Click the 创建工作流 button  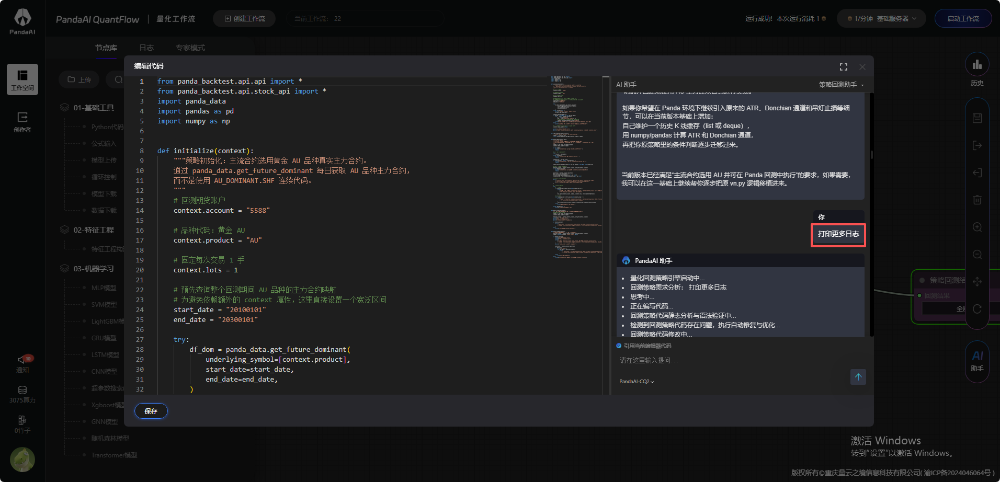[x=244, y=18]
